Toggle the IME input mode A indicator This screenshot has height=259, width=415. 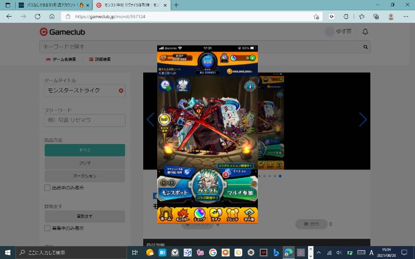pos(371,253)
